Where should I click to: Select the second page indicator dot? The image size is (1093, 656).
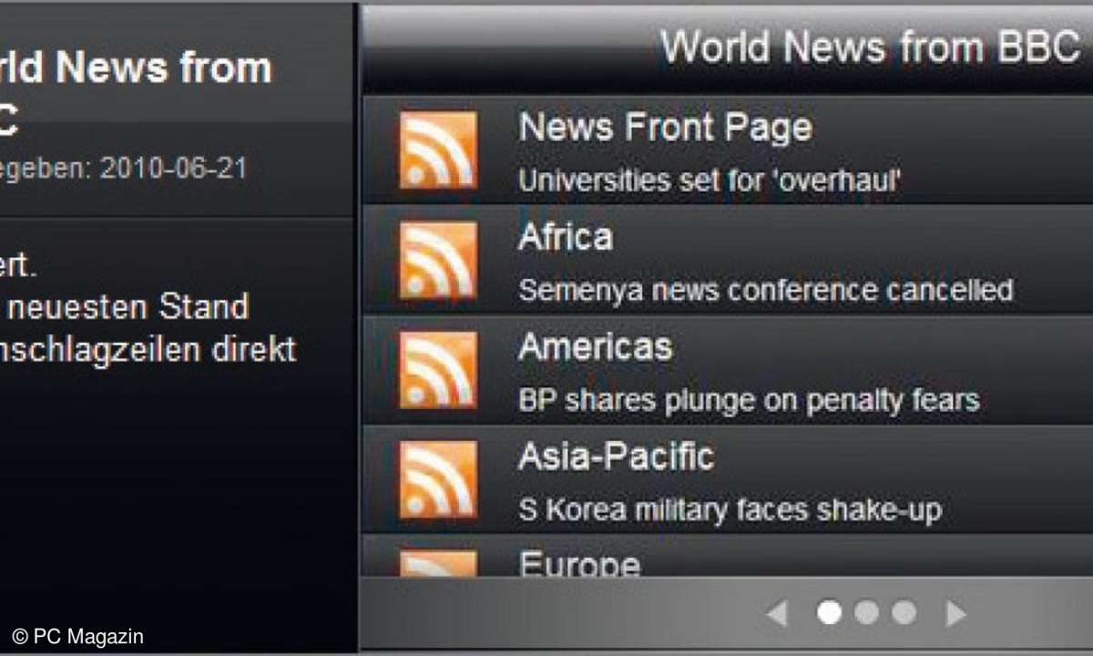coord(866,613)
